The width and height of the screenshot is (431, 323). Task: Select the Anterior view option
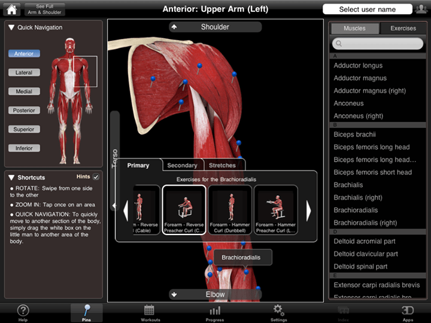24,54
